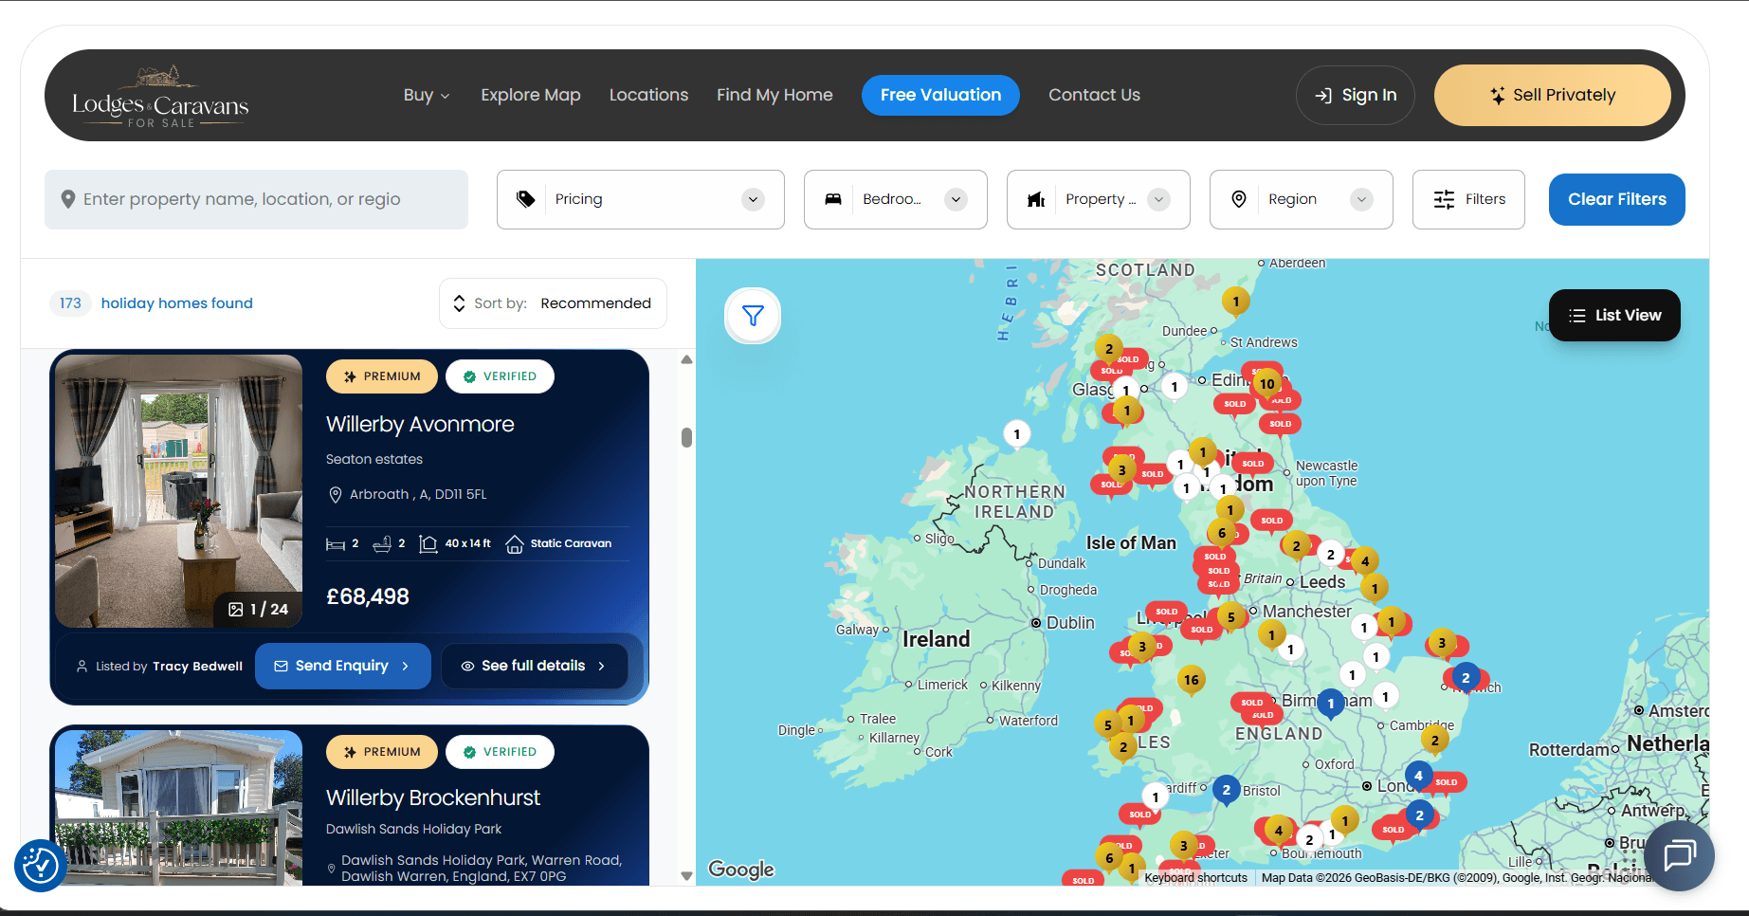Screen dimensions: 1749x916
Task: Click the 10 cluster marker near Edinburgh
Action: click(x=1266, y=384)
